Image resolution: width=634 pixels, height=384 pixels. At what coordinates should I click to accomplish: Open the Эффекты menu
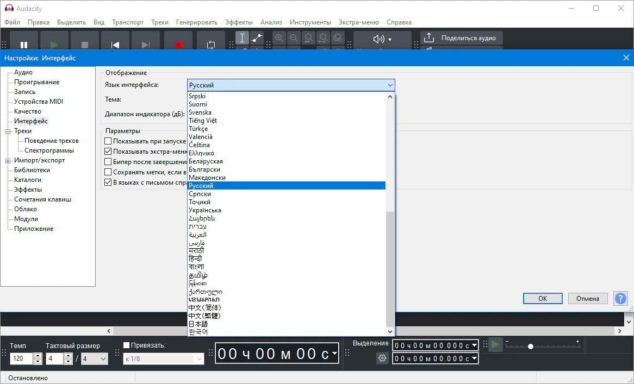[x=239, y=22]
